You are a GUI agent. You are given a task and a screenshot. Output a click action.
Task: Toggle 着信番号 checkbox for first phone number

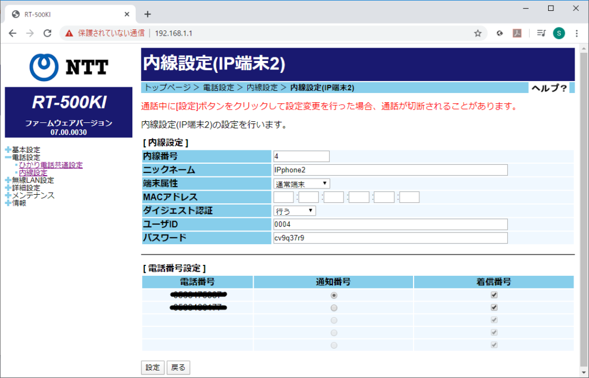tap(494, 295)
